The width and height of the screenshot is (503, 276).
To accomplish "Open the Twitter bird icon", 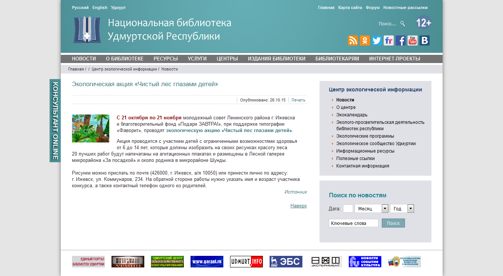I will (377, 41).
